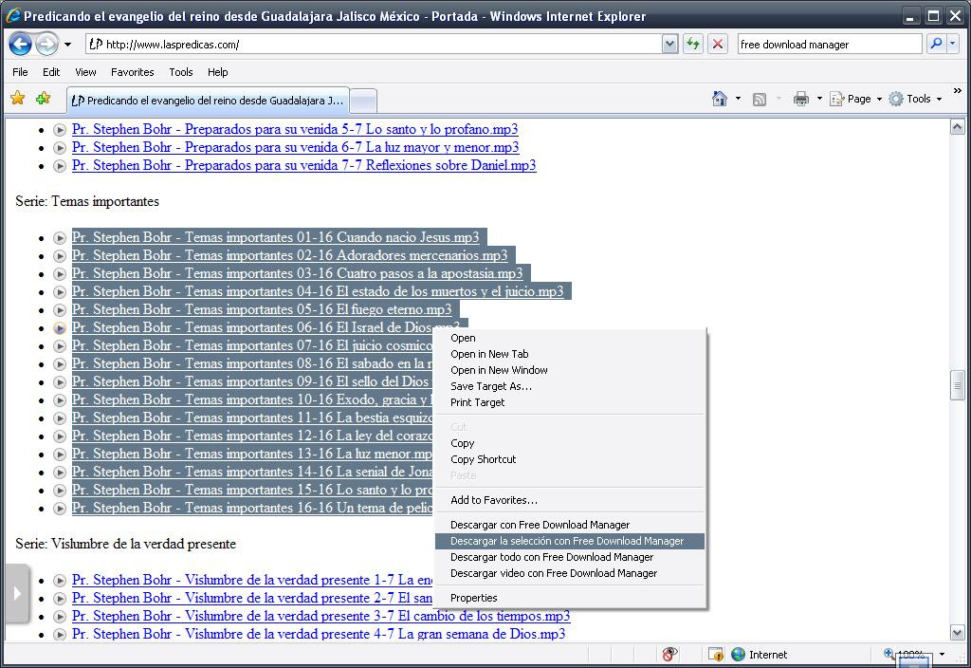The height and width of the screenshot is (668, 971).
Task: Open the zoom level dropdown arrow in status bar
Action: tap(942, 654)
